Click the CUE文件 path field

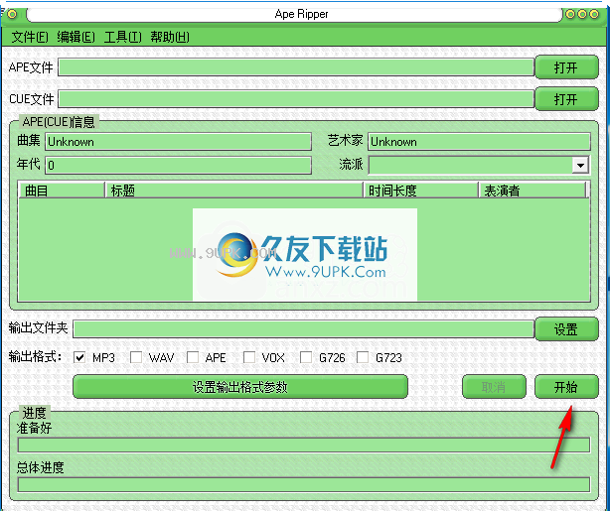296,99
